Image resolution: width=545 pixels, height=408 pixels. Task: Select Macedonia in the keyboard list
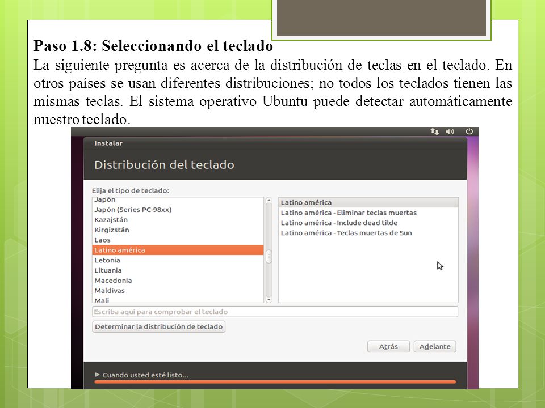178,280
